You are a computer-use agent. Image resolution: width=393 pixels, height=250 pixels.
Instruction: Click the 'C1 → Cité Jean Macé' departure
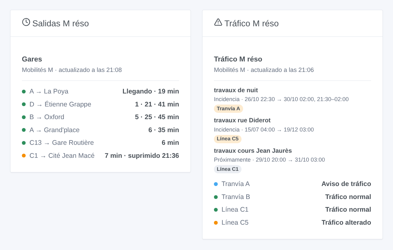[62, 156]
